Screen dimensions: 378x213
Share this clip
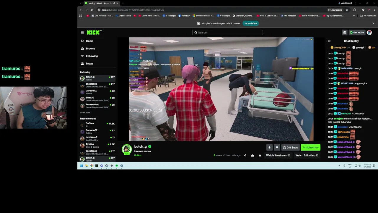point(245,155)
